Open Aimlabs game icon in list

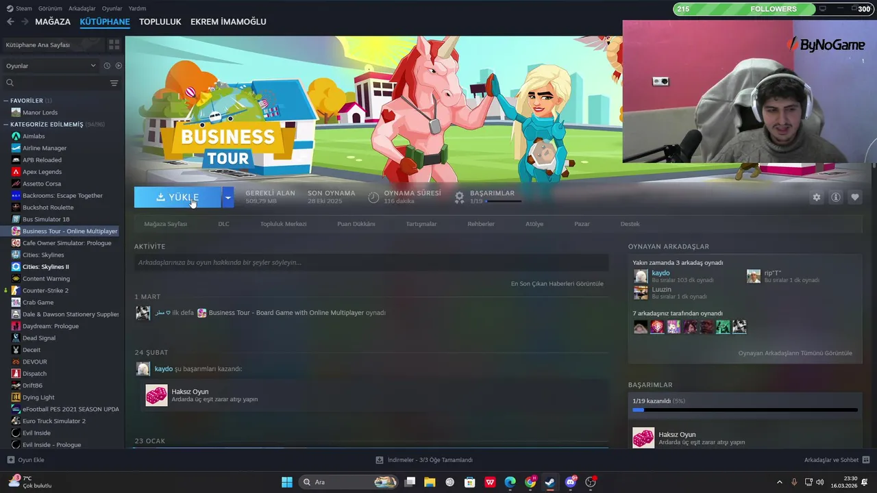(x=16, y=136)
